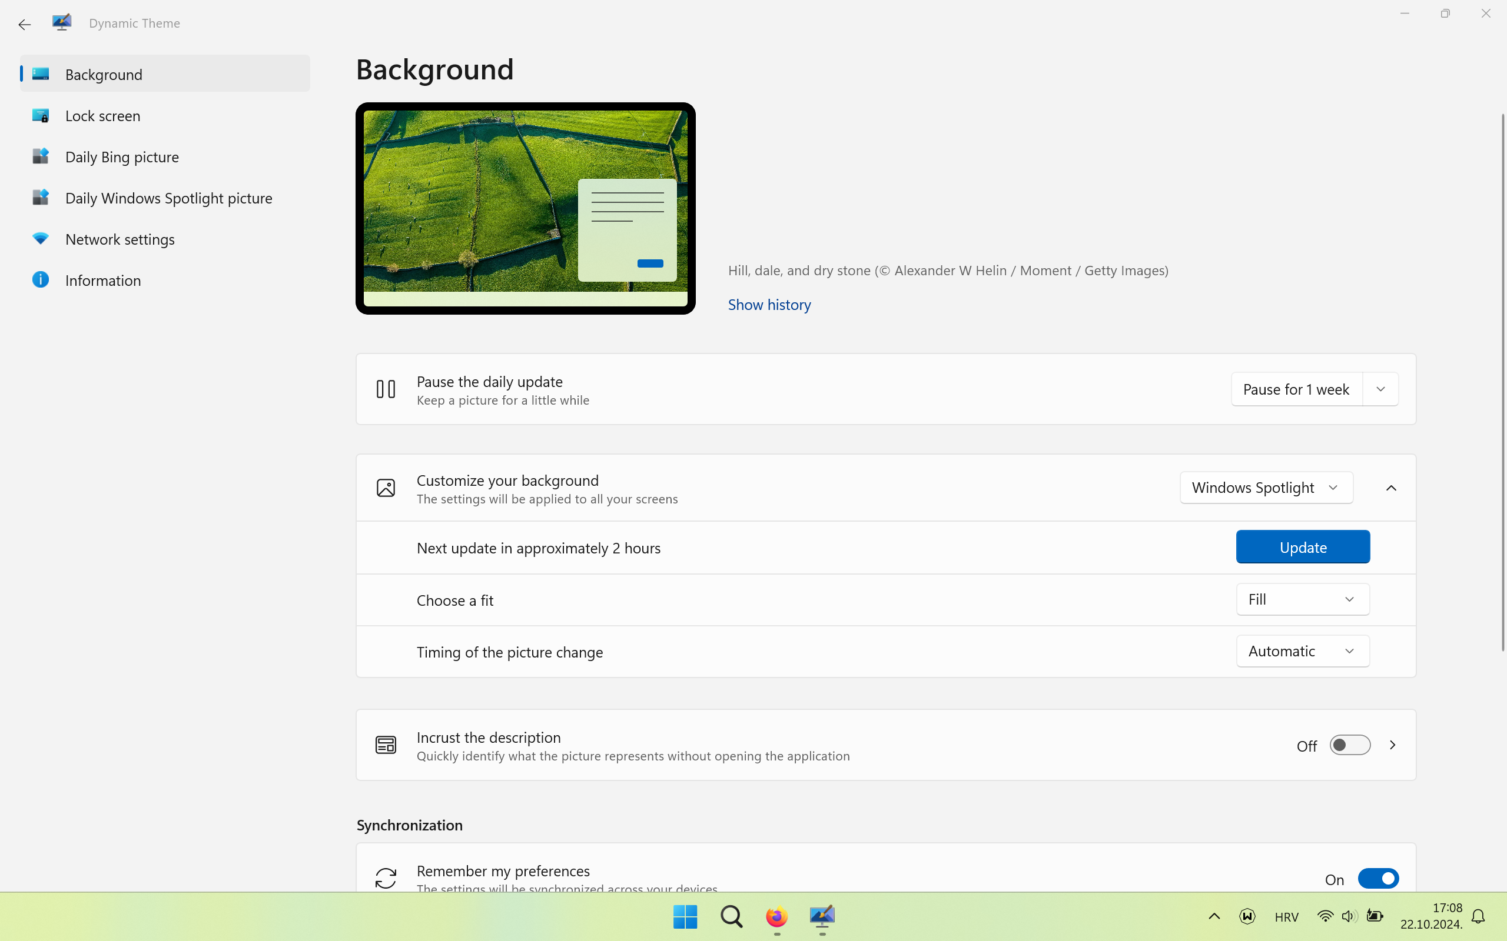The image size is (1507, 941).
Task: Open Daily Windows Spotlight picture page
Action: (x=168, y=198)
